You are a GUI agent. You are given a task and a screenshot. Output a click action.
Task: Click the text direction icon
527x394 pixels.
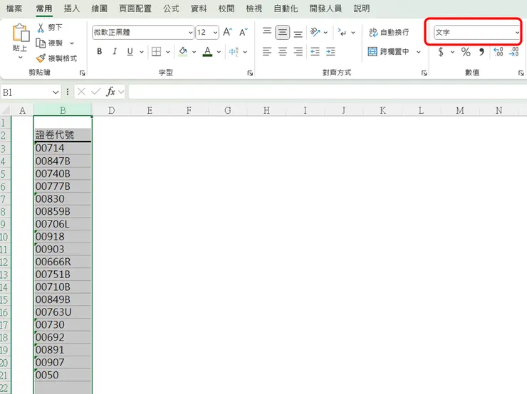tap(342, 32)
